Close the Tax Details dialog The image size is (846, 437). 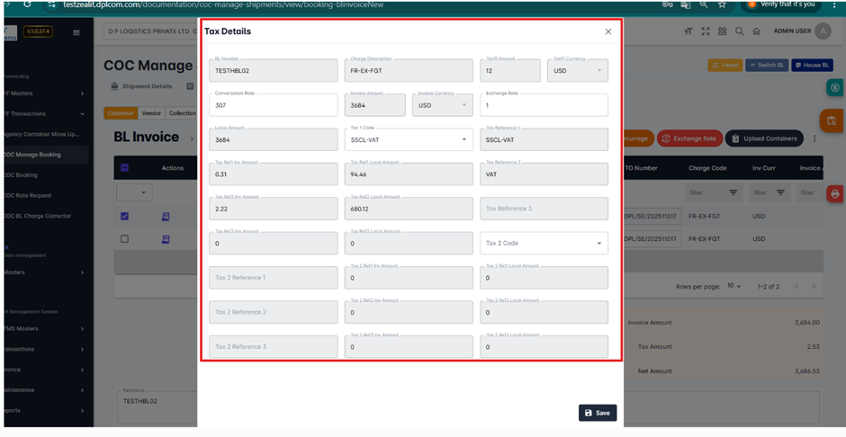607,31
